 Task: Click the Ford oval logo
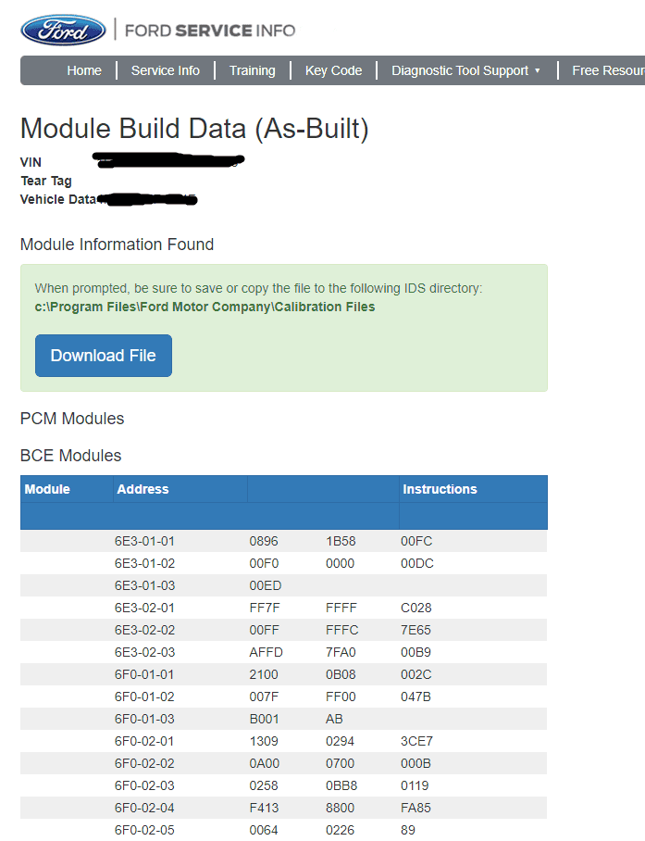click(61, 29)
